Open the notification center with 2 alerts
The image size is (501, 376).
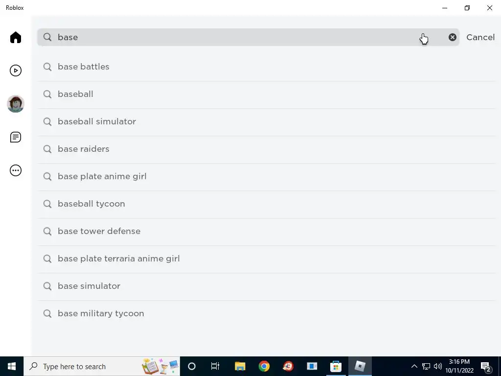click(486, 367)
